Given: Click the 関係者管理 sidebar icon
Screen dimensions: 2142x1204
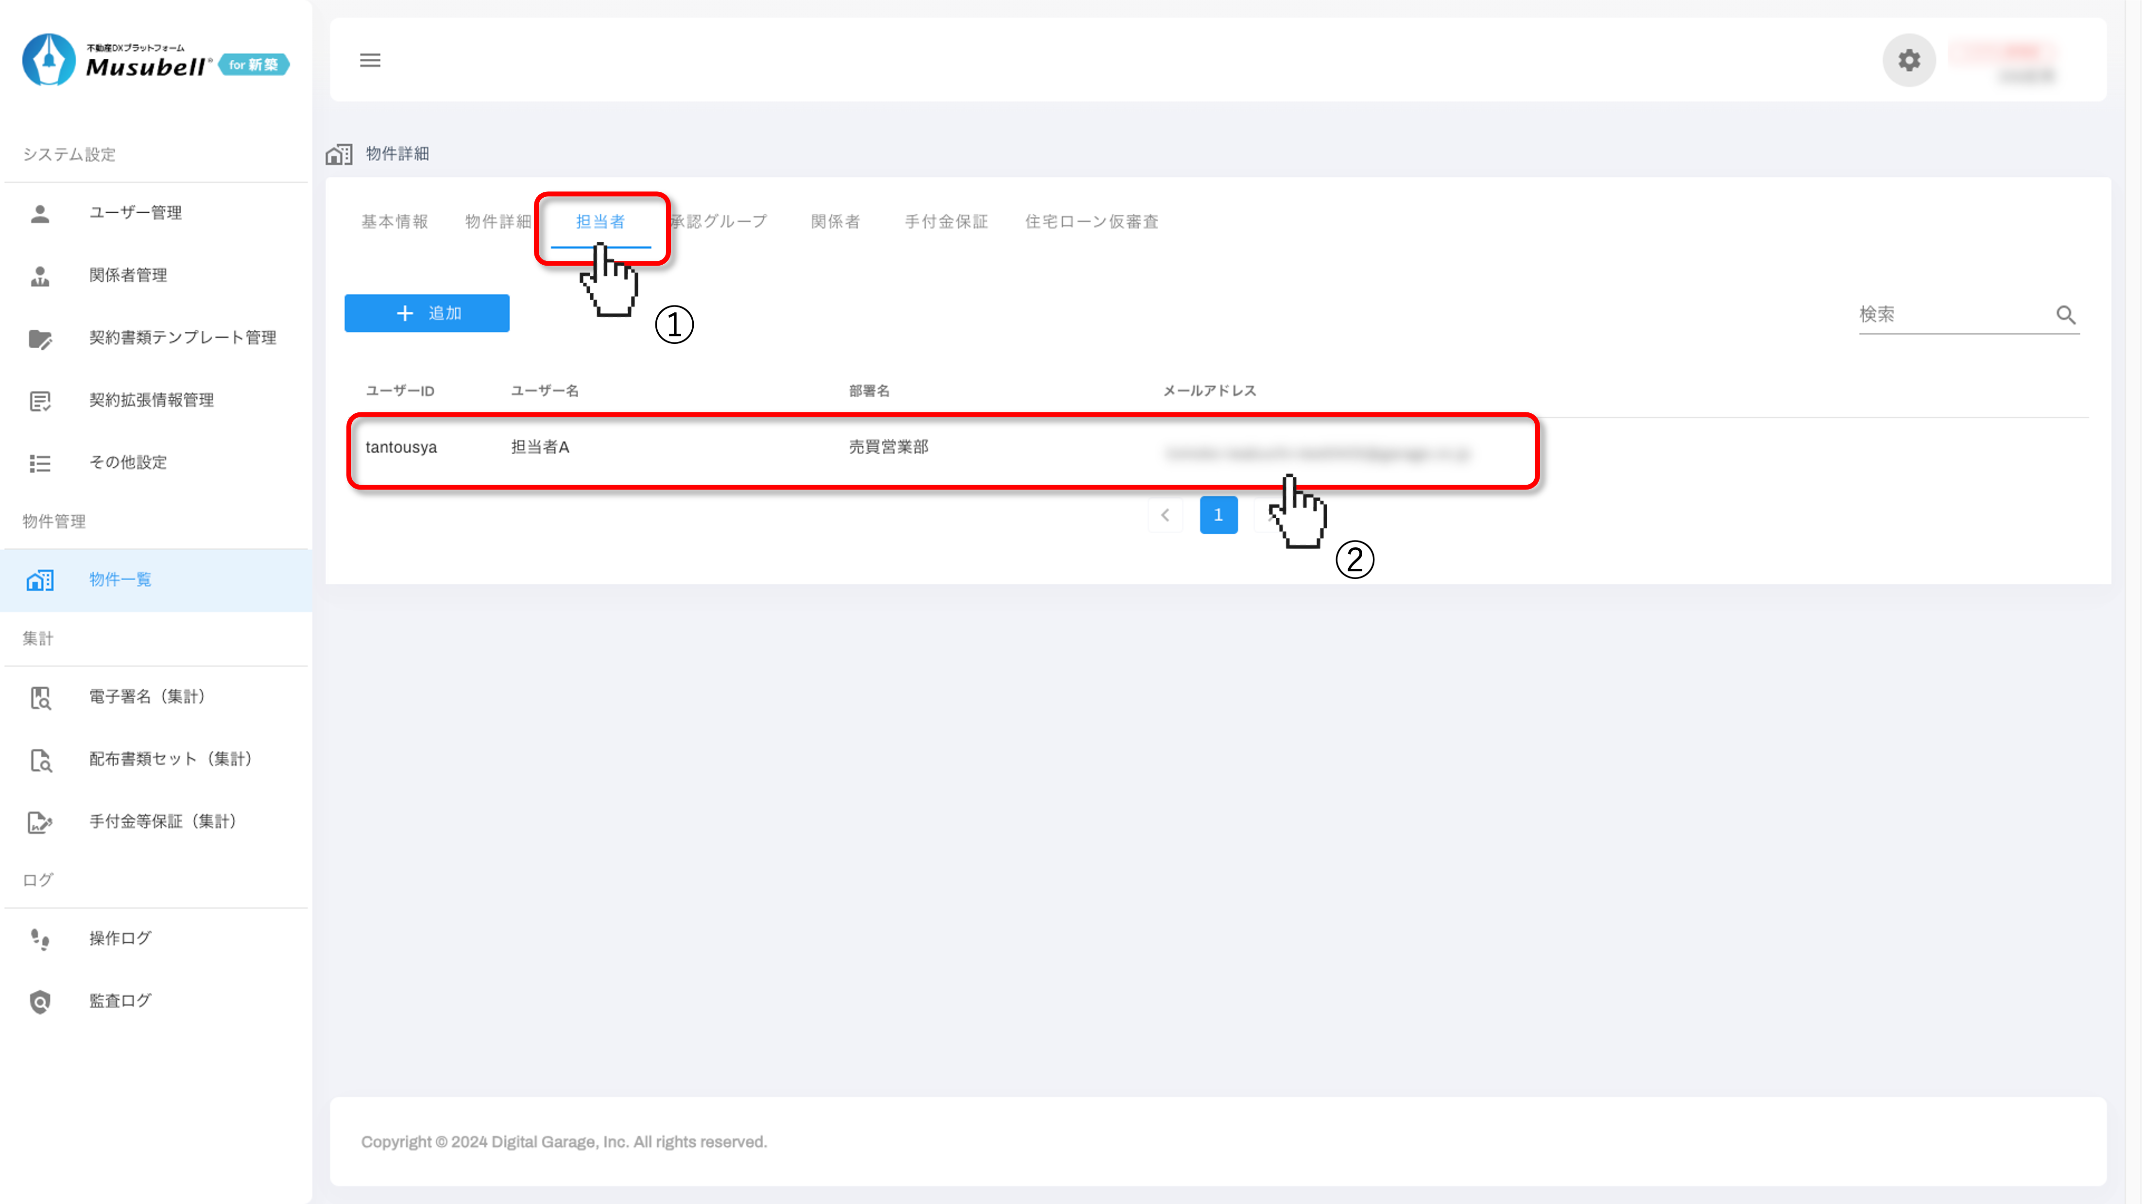Looking at the screenshot, I should pos(40,275).
